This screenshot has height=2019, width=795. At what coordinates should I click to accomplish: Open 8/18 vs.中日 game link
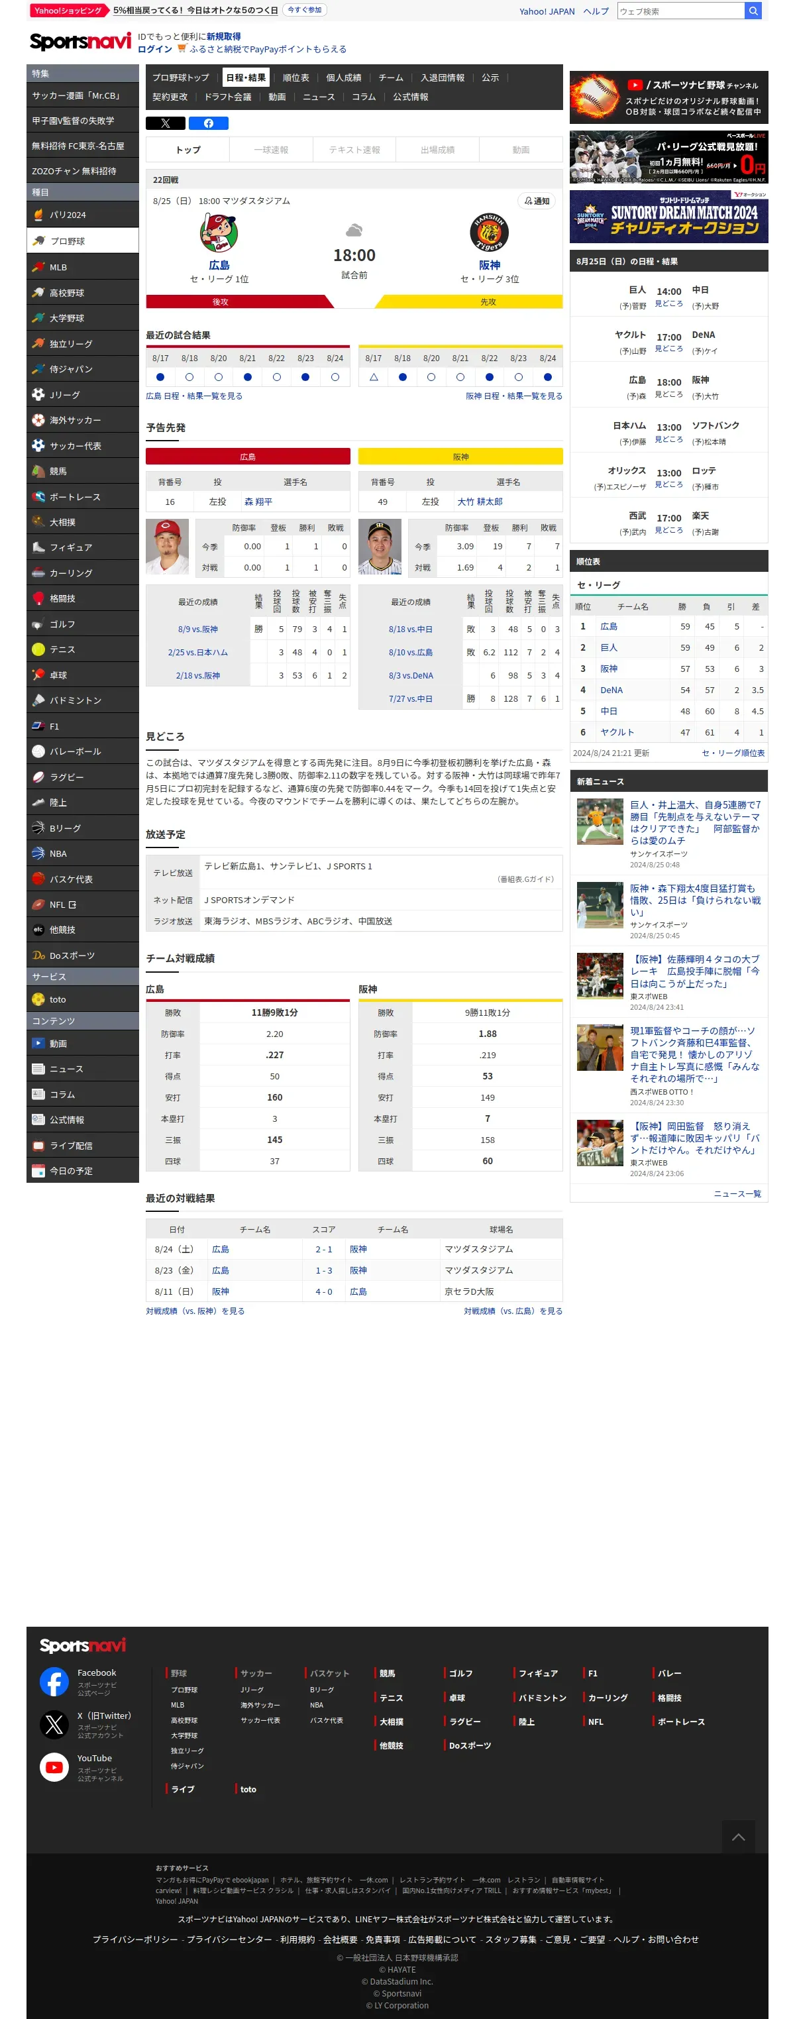click(x=411, y=629)
